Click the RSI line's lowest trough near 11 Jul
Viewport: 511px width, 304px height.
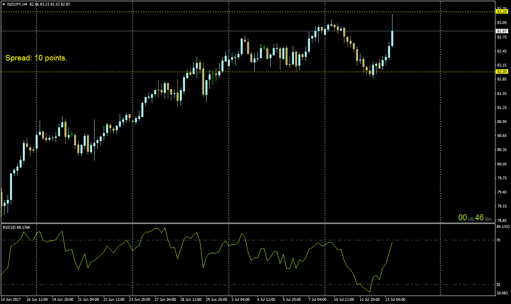pyautogui.click(x=370, y=292)
